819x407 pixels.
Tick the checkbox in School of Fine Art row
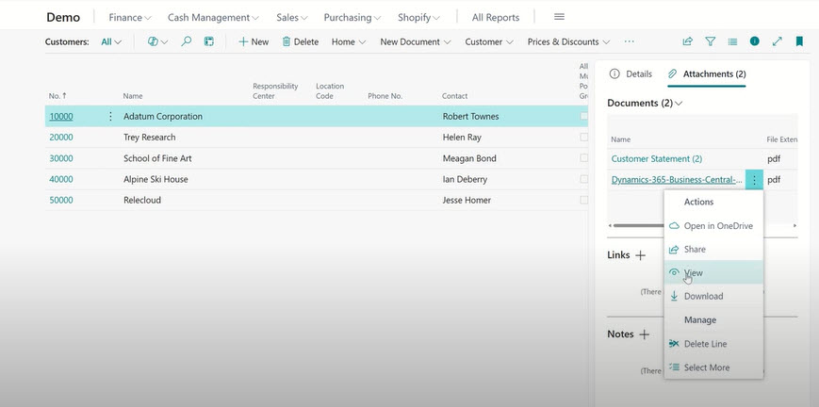point(584,157)
